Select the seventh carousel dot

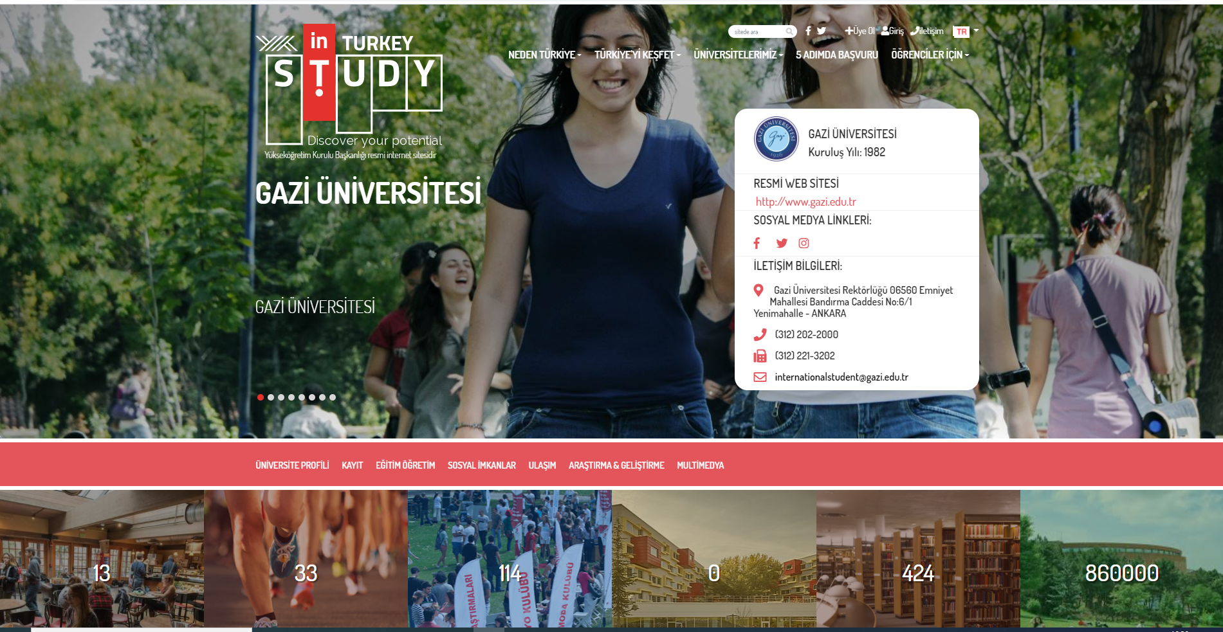click(x=322, y=397)
